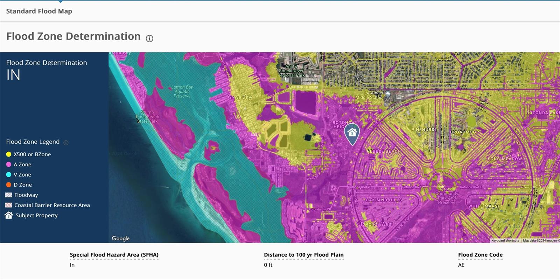560x280 pixels.
Task: Click the cyan V Zone legend dot
Action: tap(9, 174)
